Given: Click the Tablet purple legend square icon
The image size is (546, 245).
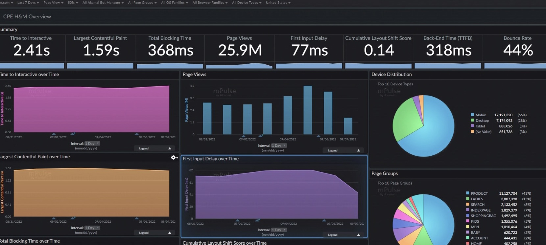Looking at the screenshot, I should 472,126.
